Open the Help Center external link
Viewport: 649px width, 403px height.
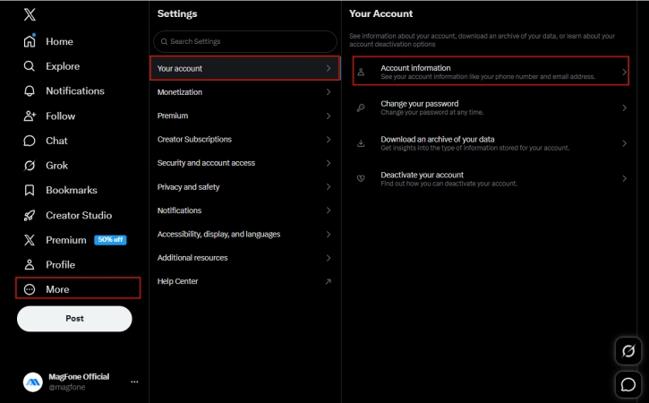pos(244,281)
